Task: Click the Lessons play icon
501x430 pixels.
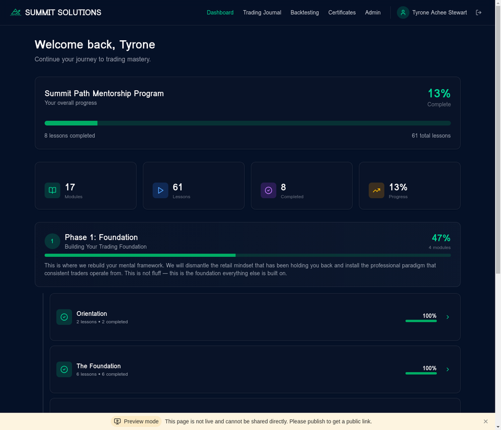Action: [x=160, y=190]
